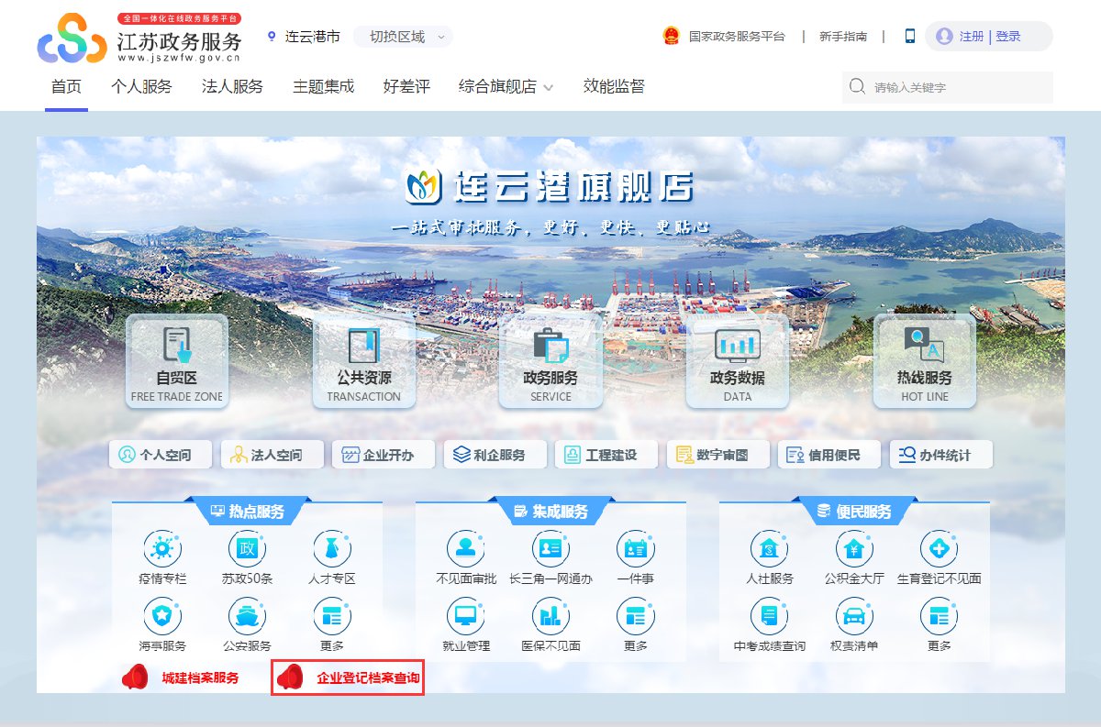Image resolution: width=1101 pixels, height=727 pixels.
Task: Open the 个人服务 menu item
Action: tap(141, 86)
